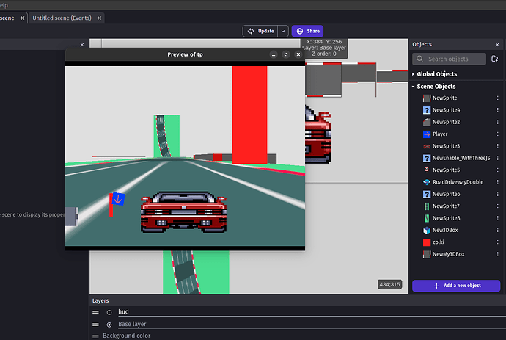Select the NewSprite4 question-mark icon
Screen dimensions: 506x340
pos(427,110)
